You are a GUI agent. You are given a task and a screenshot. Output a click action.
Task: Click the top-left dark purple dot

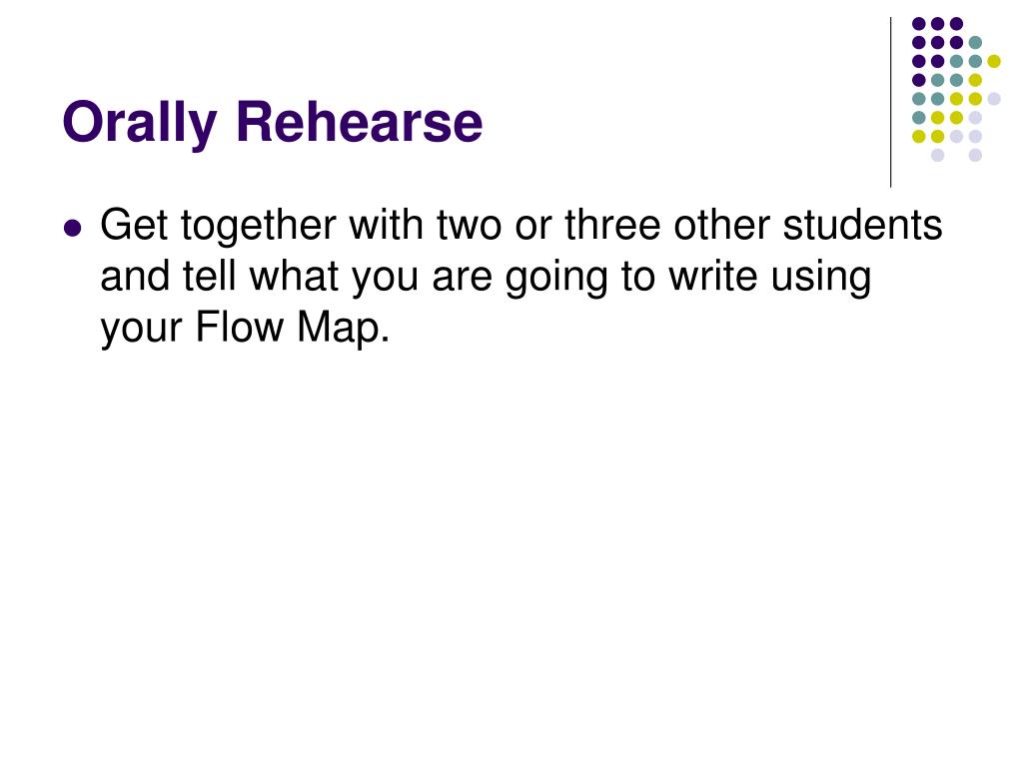(x=919, y=24)
